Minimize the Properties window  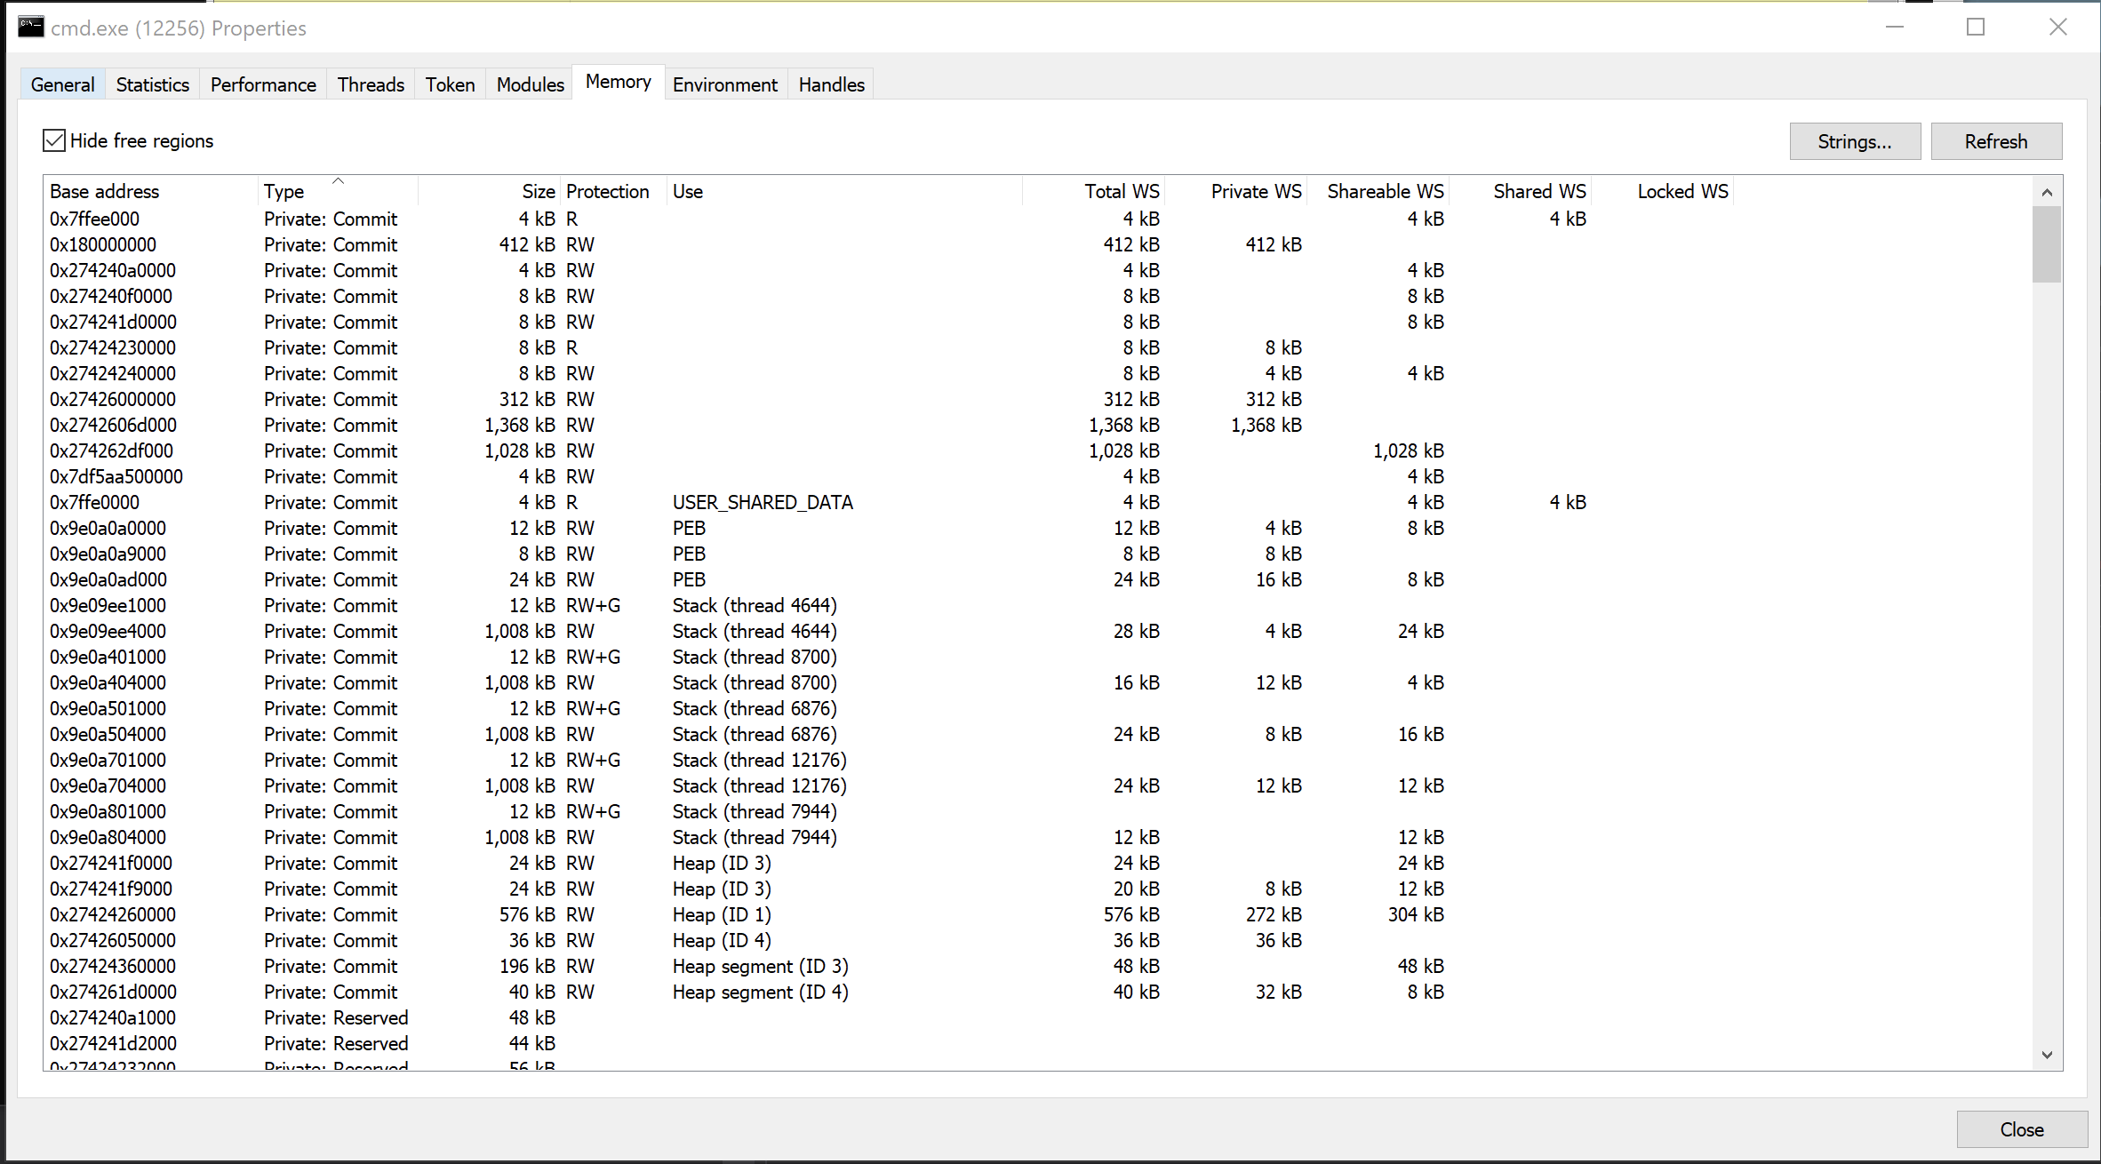(x=1894, y=28)
